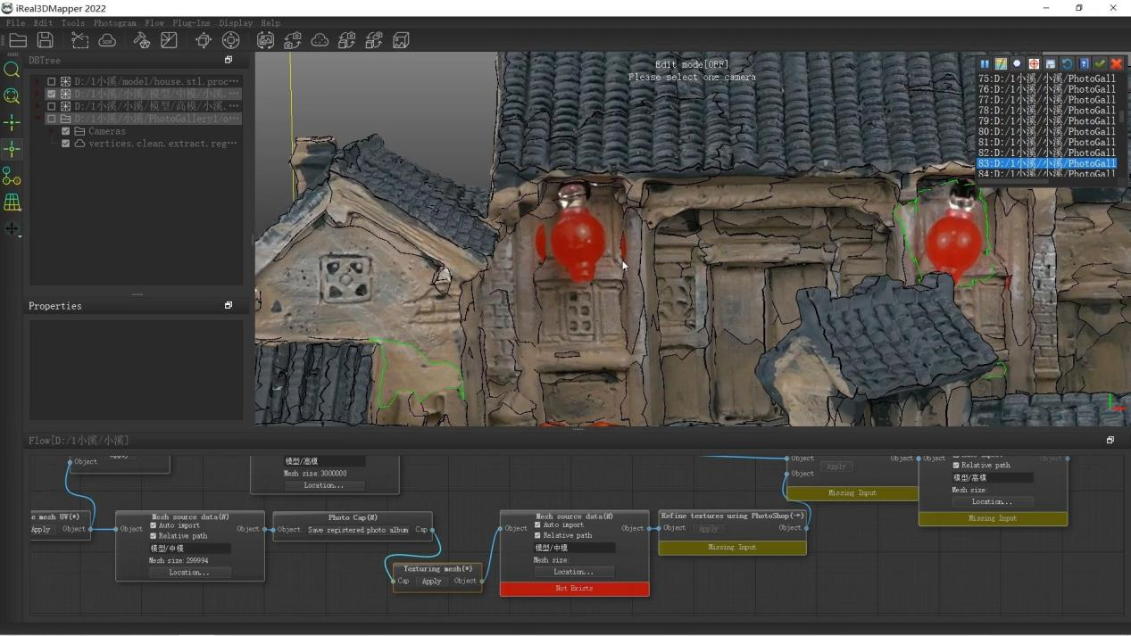Click the open folder toolbar icon
The width and height of the screenshot is (1131, 636).
[x=18, y=40]
